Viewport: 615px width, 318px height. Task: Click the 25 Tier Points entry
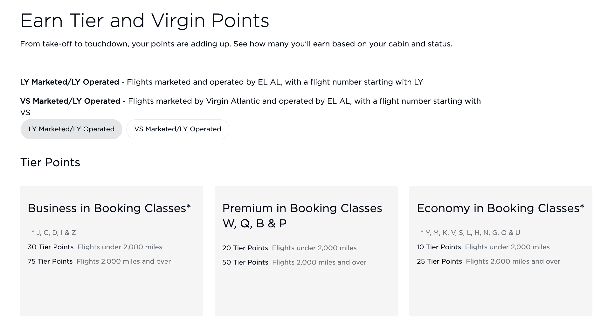439,261
